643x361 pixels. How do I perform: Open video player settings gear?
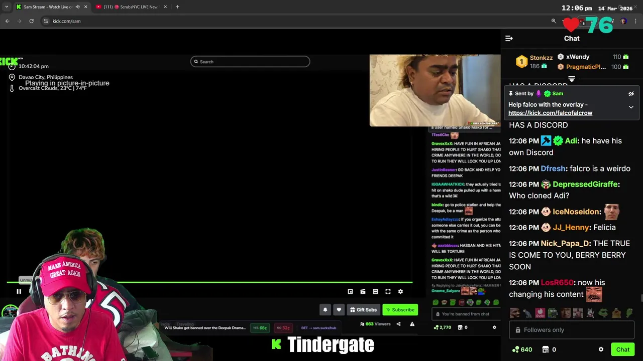click(x=400, y=291)
